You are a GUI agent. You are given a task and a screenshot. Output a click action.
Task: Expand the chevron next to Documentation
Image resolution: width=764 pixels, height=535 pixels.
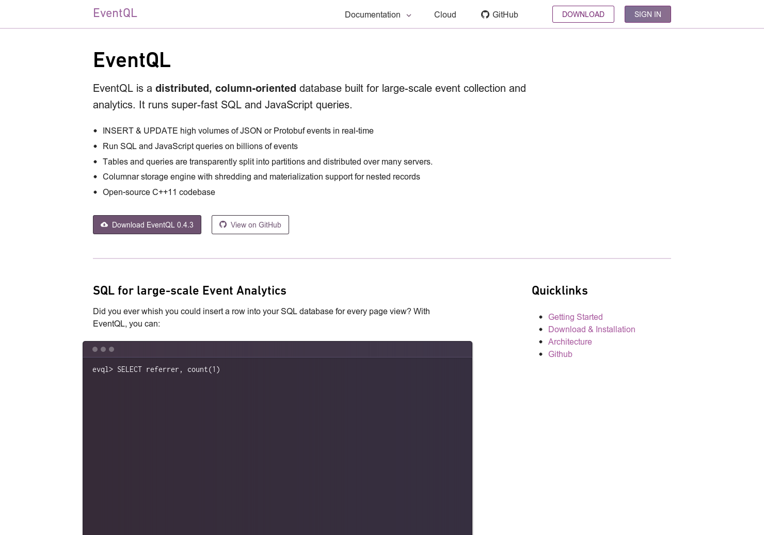(x=409, y=15)
